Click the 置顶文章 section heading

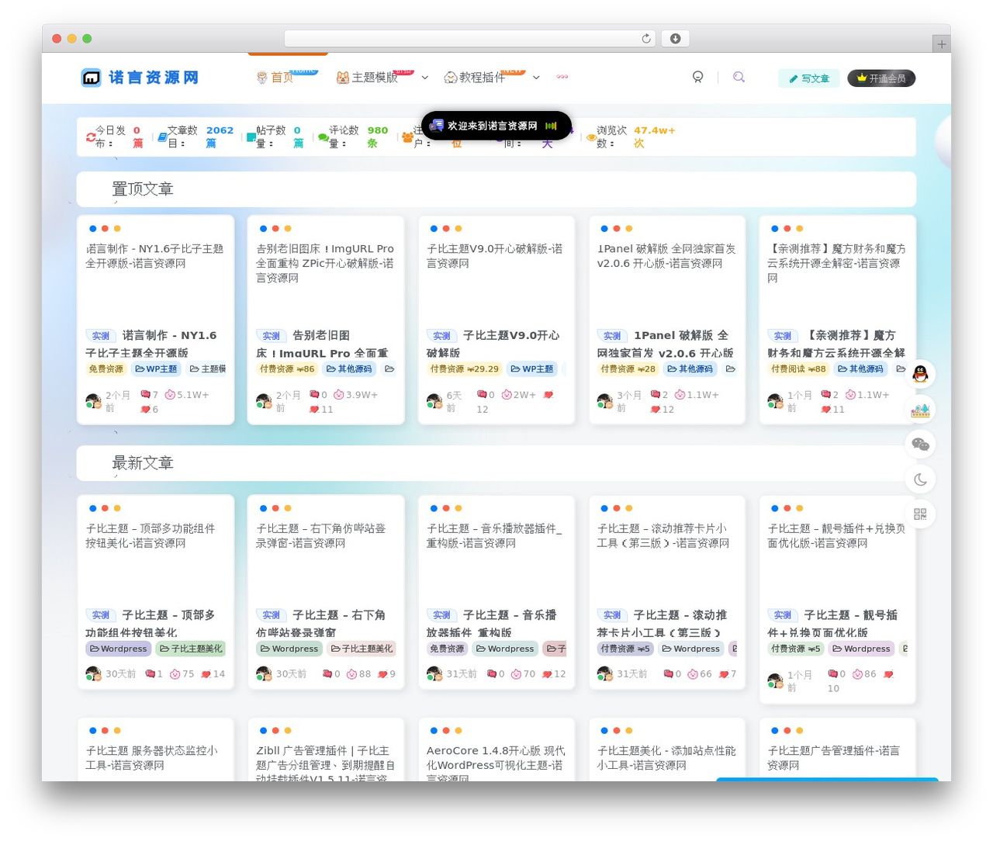pos(143,189)
